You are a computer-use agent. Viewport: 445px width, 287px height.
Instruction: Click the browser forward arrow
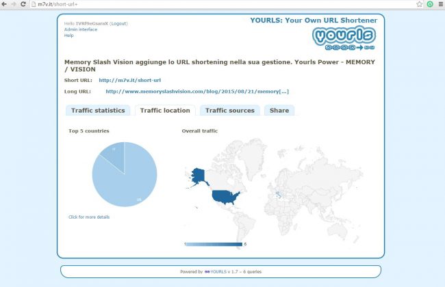[x=14, y=4]
